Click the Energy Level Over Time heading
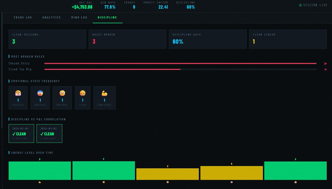 (32, 153)
